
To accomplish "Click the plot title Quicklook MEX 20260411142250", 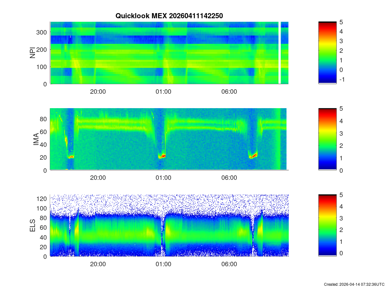I will pyautogui.click(x=169, y=16).
